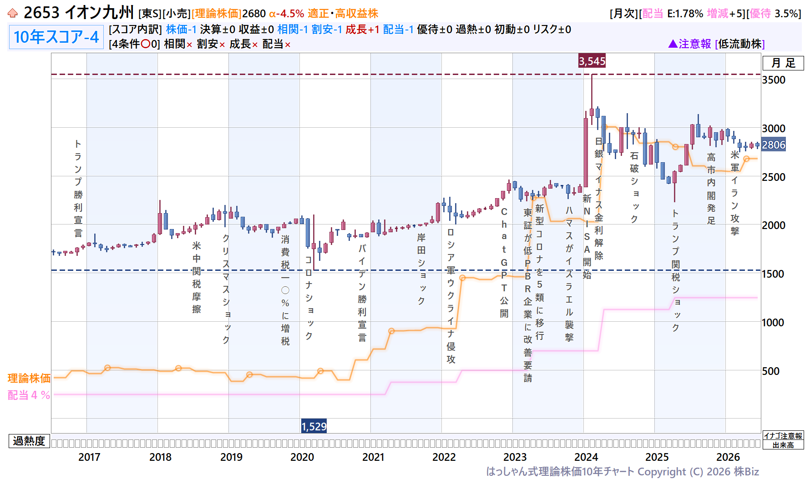Select the リスク±0 score item

(552, 30)
